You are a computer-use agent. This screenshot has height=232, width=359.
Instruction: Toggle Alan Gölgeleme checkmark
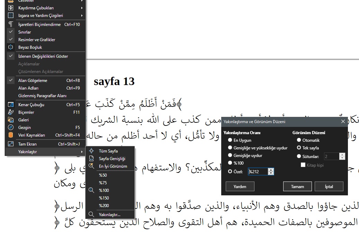pos(10,80)
